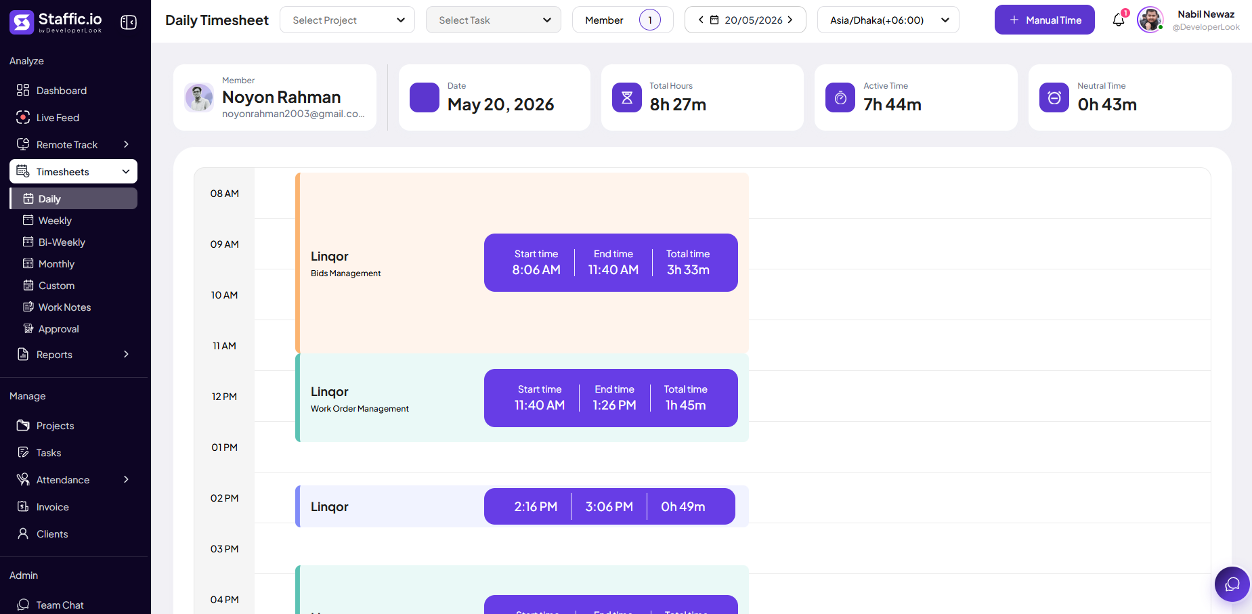Click the 0h 49m duration value
The height and width of the screenshot is (614, 1252).
[x=683, y=506]
